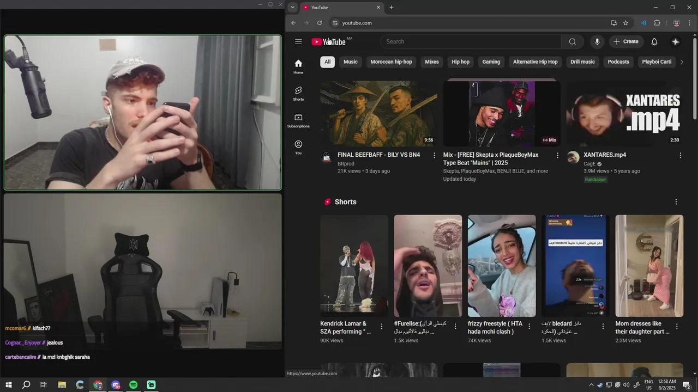Open Spotify from the taskbar
Image resolution: width=698 pixels, height=392 pixels.
134,385
